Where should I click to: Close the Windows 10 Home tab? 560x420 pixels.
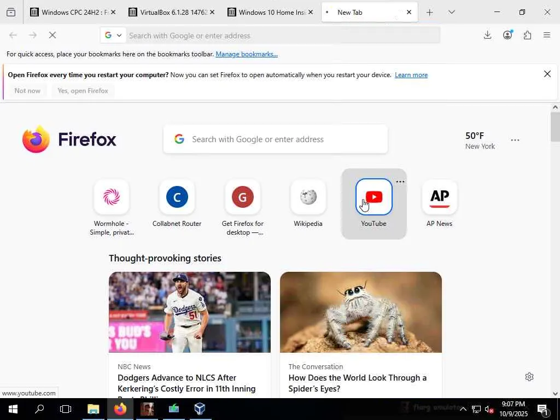[x=311, y=12]
